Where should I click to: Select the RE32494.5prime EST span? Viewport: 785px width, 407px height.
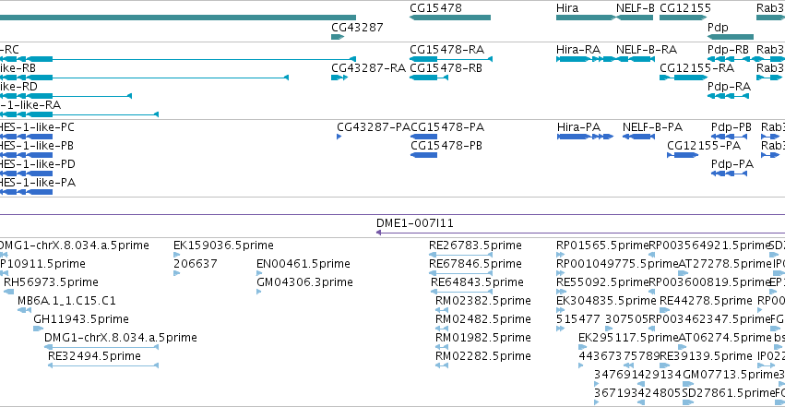pos(103,365)
